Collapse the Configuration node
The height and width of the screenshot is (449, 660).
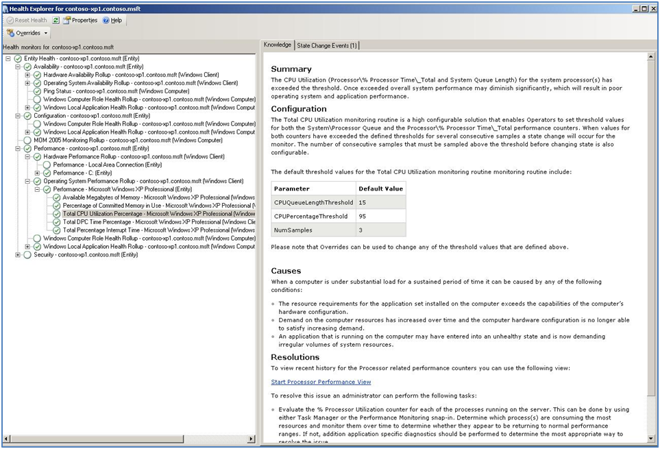[18, 116]
